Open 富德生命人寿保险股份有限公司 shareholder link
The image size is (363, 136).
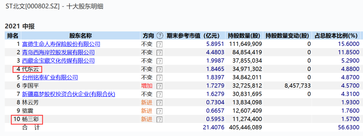pyautogui.click(x=61, y=44)
